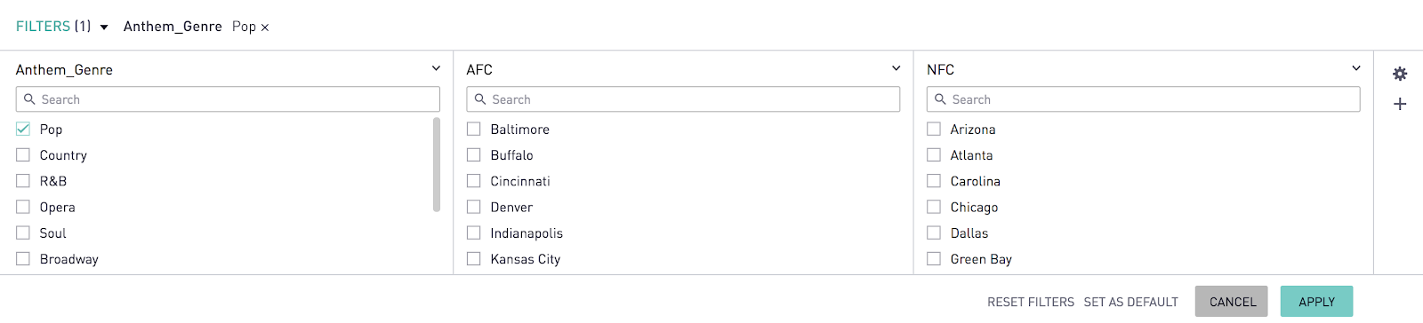This screenshot has width=1423, height=323.
Task: Remove the Pop filter chip with x
Action: (264, 28)
